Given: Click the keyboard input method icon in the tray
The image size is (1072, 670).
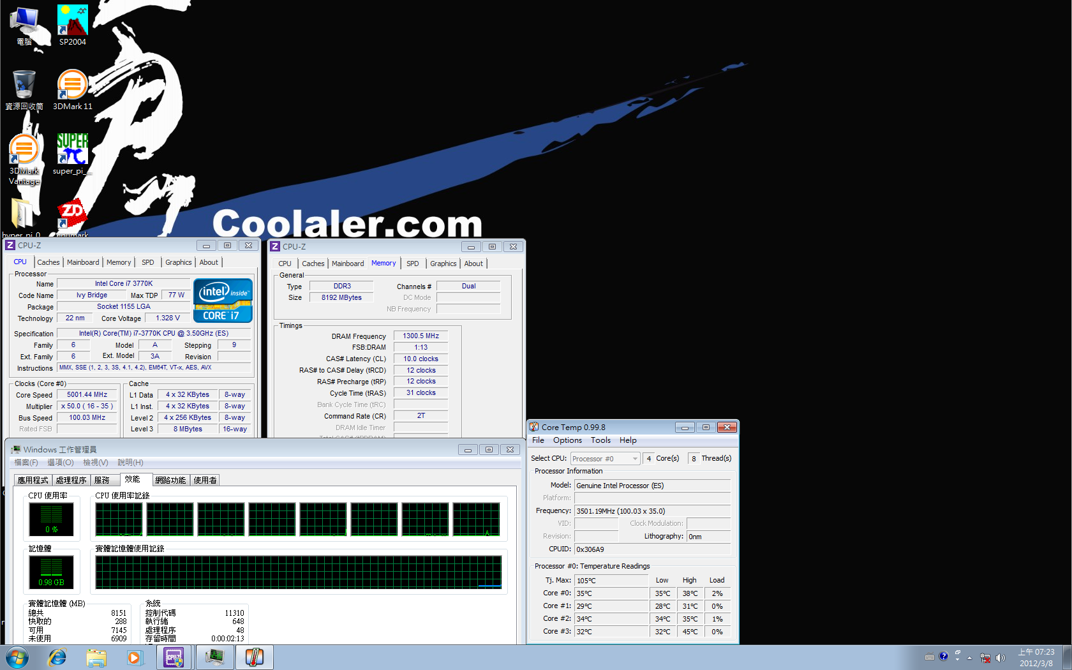Looking at the screenshot, I should pyautogui.click(x=930, y=657).
